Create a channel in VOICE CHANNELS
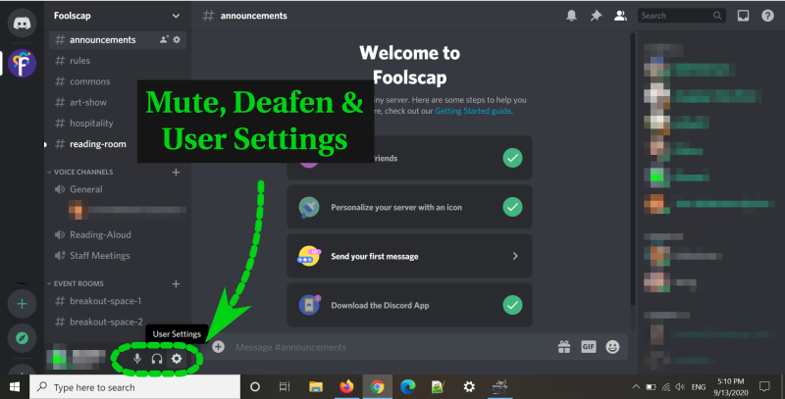The height and width of the screenshot is (399, 785). point(176,172)
